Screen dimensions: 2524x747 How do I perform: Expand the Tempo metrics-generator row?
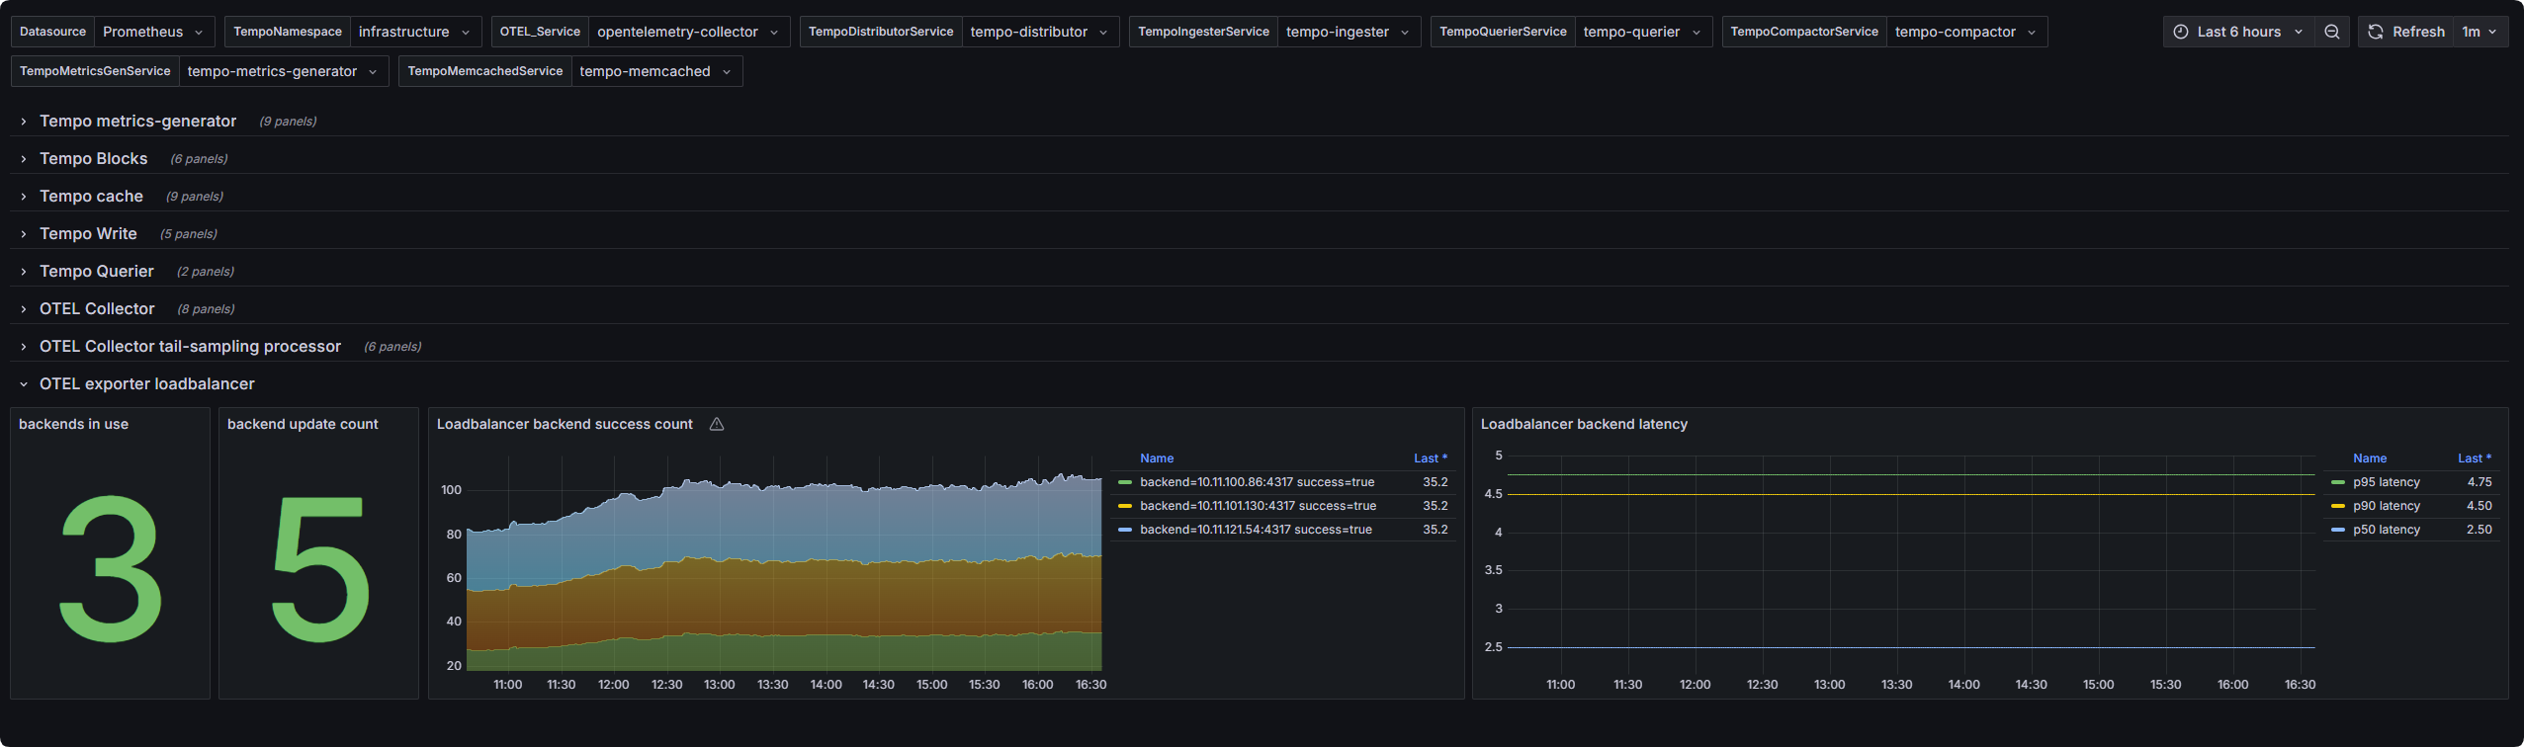(x=137, y=121)
